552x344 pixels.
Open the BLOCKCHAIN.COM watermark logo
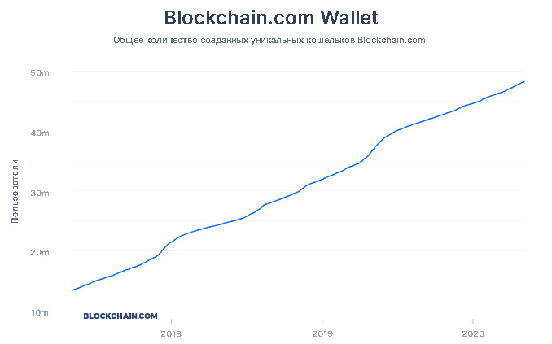click(x=120, y=316)
